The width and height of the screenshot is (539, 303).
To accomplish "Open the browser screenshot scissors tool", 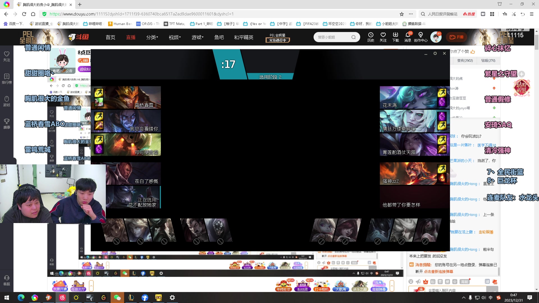I will 514,14.
